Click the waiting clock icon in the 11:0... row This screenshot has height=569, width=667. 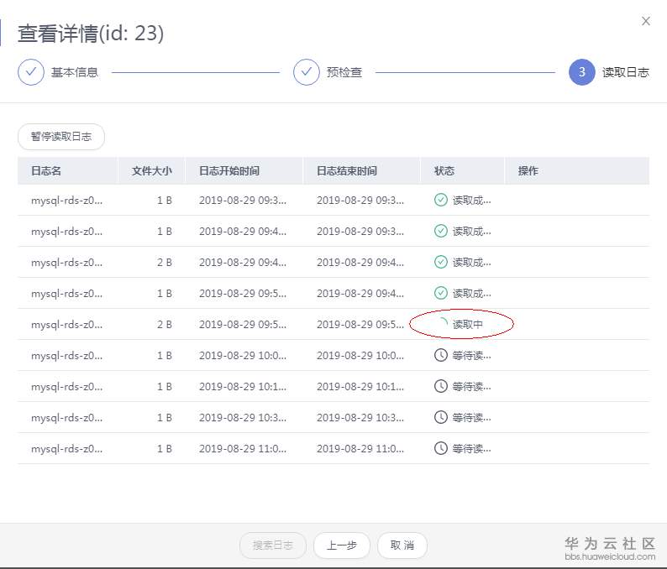(441, 448)
